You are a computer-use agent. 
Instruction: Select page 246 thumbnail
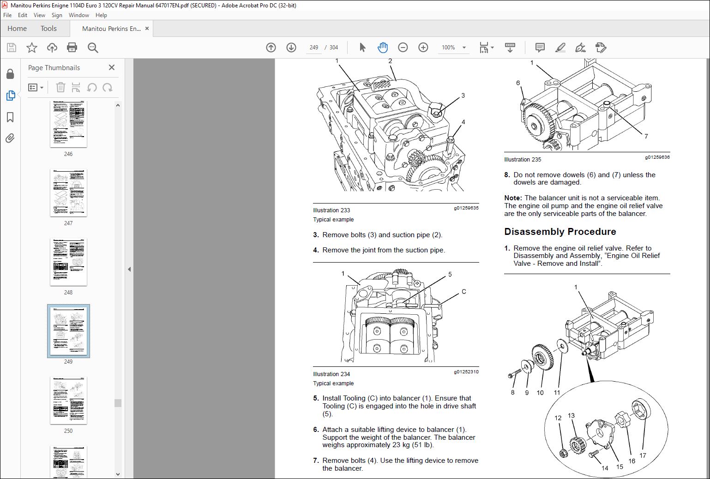click(68, 124)
